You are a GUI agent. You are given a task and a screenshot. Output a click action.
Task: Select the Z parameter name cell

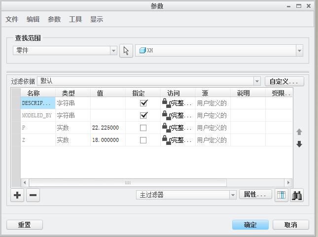pyautogui.click(x=38, y=140)
